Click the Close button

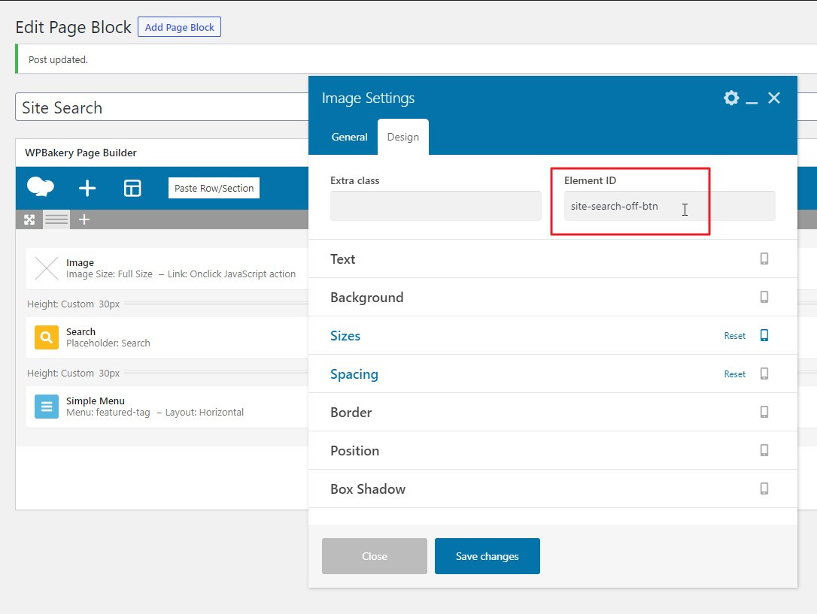click(375, 556)
